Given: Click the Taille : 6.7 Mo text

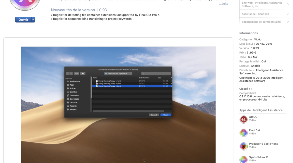Looking at the screenshot, I should point(248,57).
